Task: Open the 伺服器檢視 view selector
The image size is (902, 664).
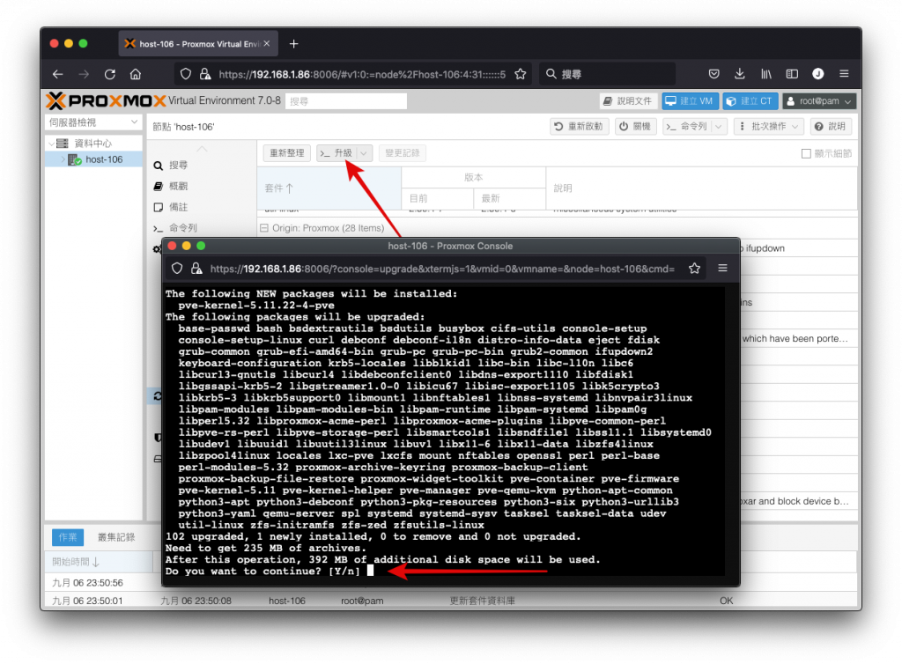Action: click(x=93, y=122)
